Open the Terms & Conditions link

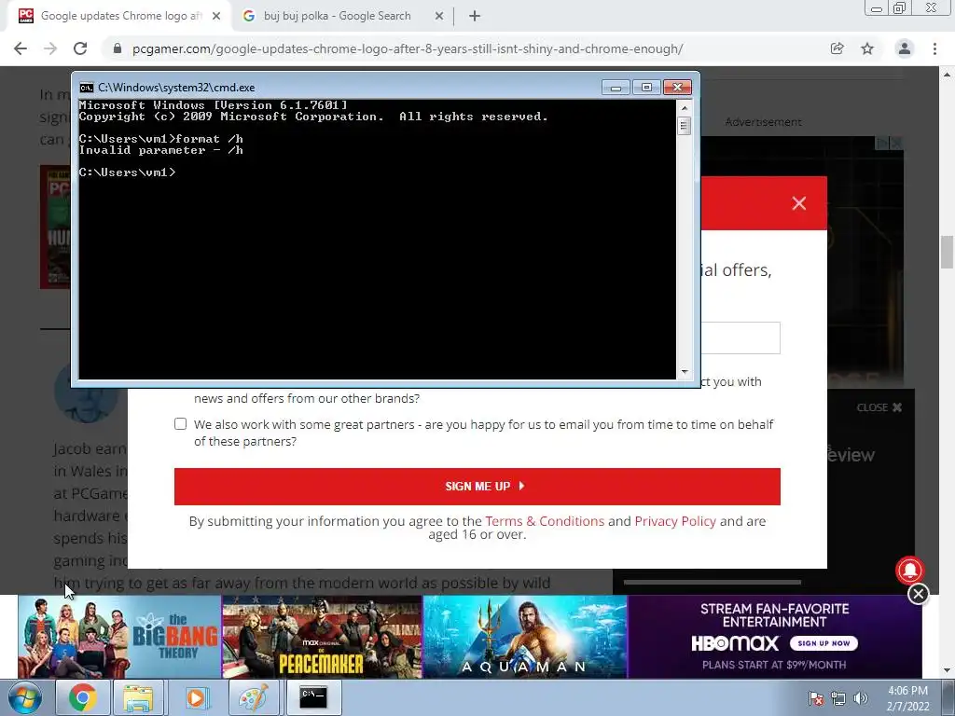click(x=545, y=521)
